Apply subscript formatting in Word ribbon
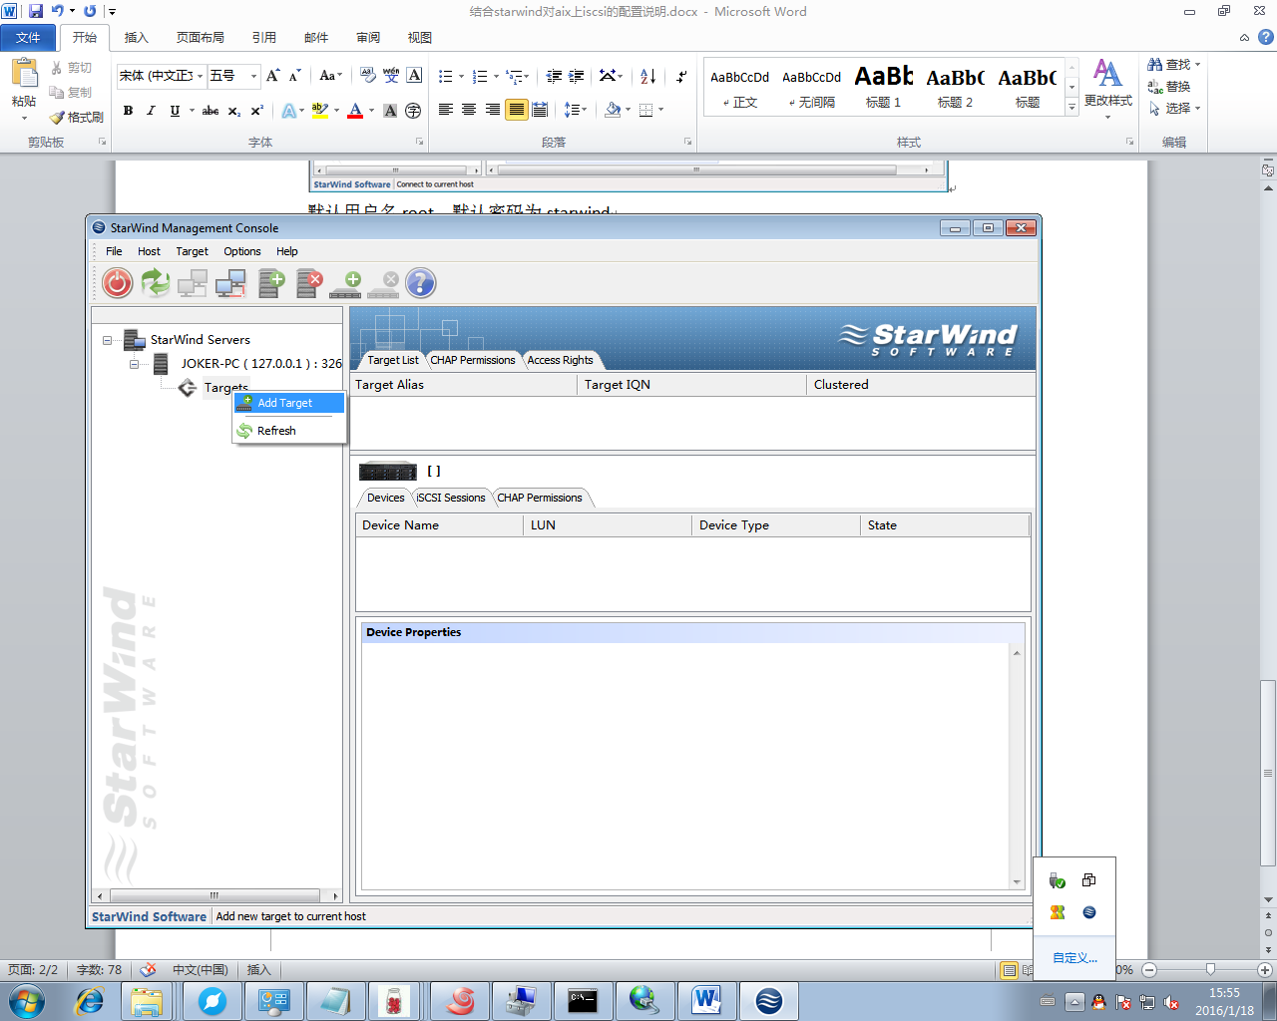Viewport: 1277px width, 1021px height. (234, 111)
